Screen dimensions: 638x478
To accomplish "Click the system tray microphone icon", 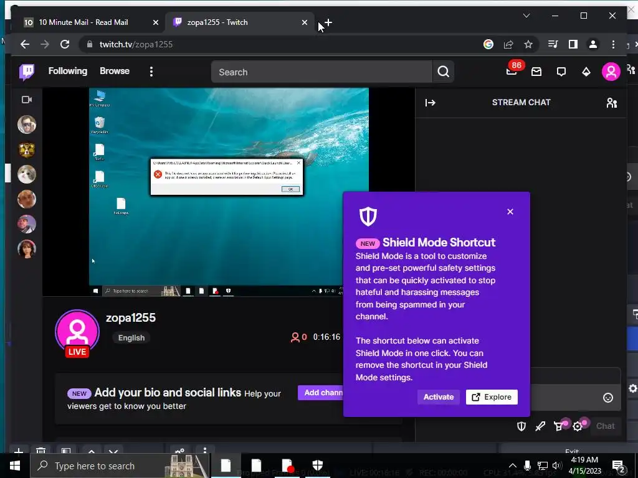I will tap(527, 466).
